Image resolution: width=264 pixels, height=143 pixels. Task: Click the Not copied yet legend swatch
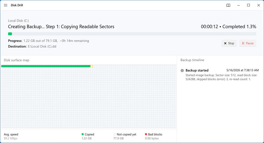coord(114,134)
